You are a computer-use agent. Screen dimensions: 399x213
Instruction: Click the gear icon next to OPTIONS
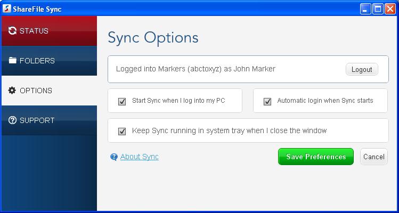point(12,91)
